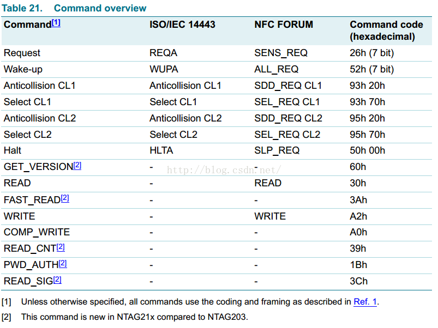Click the 'A2h' command code
Image resolution: width=438 pixels, height=328 pixels.
358,216
